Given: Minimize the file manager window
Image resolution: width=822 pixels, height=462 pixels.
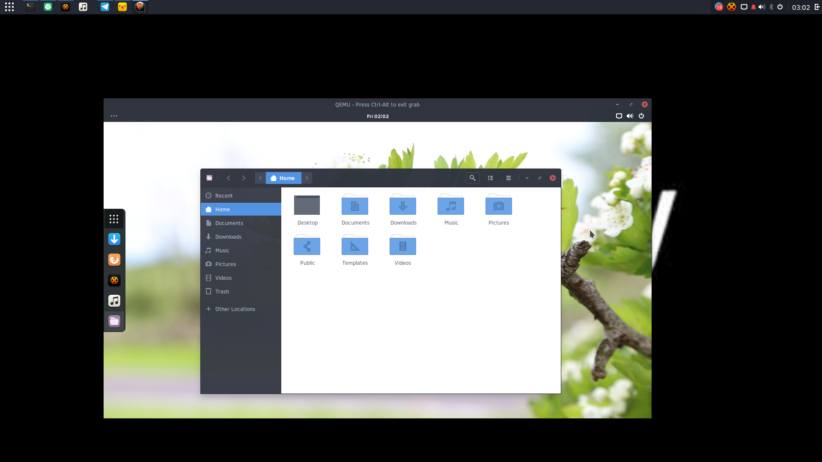Looking at the screenshot, I should (x=527, y=178).
